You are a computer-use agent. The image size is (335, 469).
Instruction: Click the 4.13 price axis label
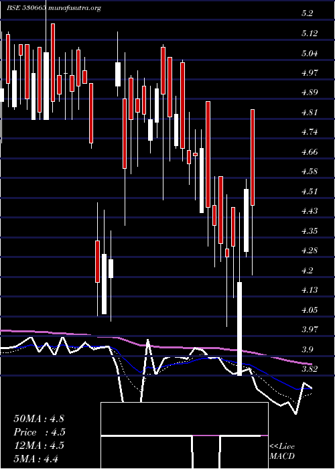(310, 290)
